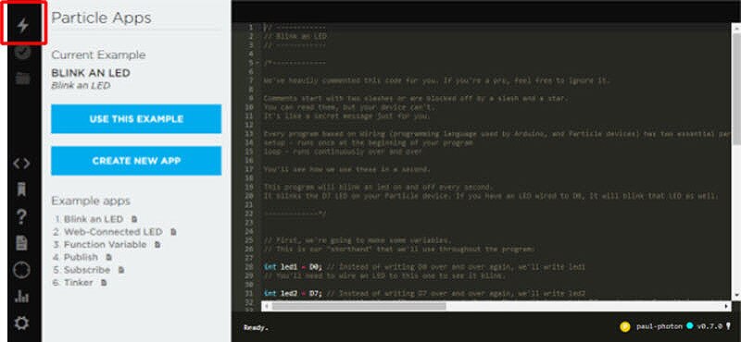Open Docs via the document page icon
The image size is (741, 342).
click(x=21, y=243)
